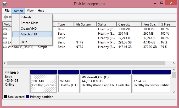Choose Create VHD from the Action menu
The height and width of the screenshot is (108, 179).
point(32,29)
